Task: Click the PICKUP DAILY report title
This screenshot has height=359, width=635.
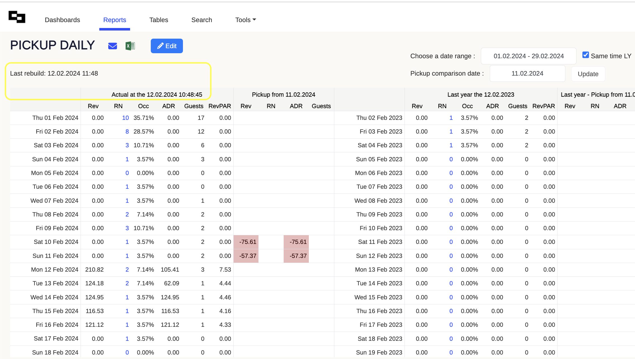Action: point(53,45)
